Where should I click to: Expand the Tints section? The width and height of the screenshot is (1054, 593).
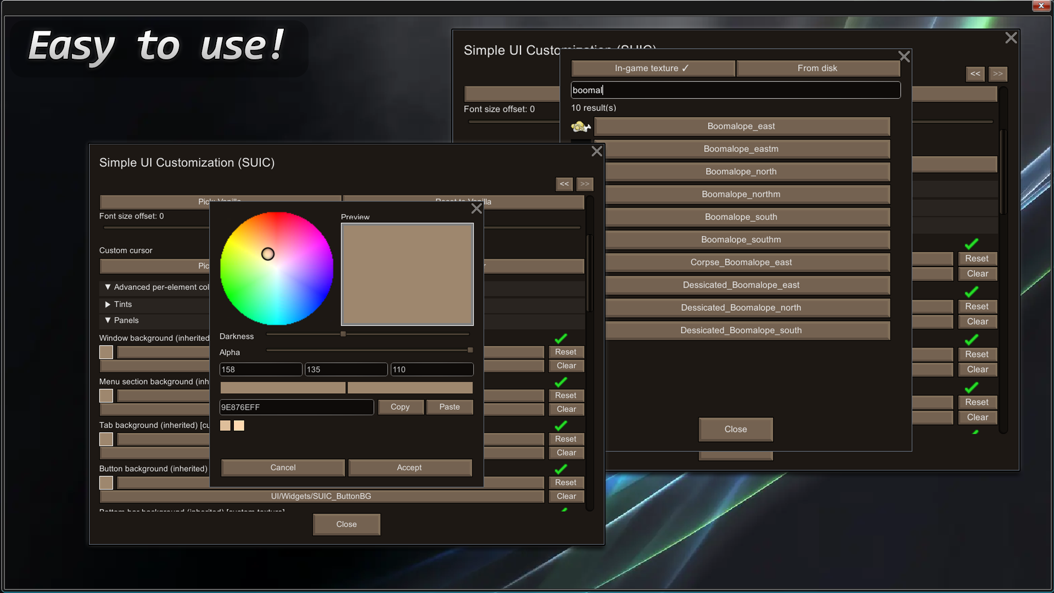(108, 304)
